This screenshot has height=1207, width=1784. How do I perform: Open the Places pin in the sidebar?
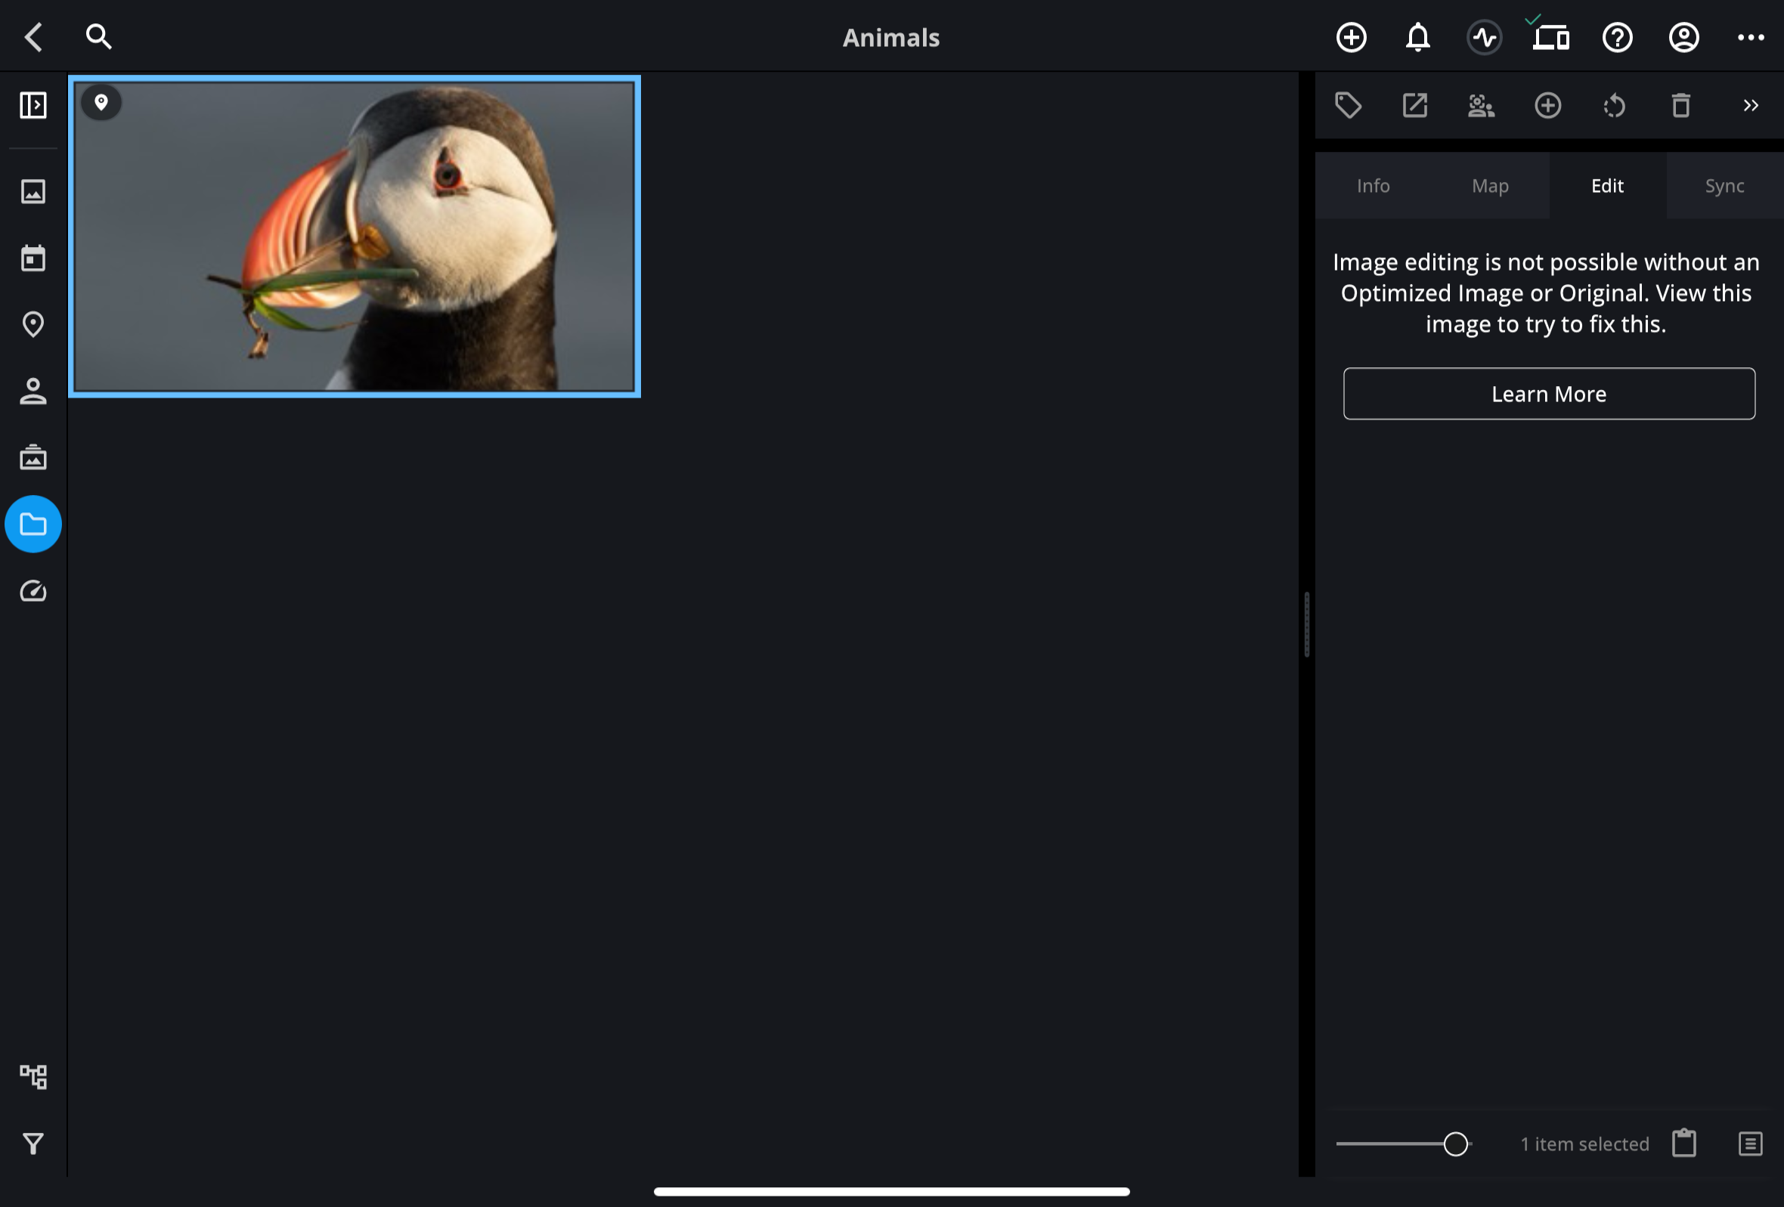[33, 324]
